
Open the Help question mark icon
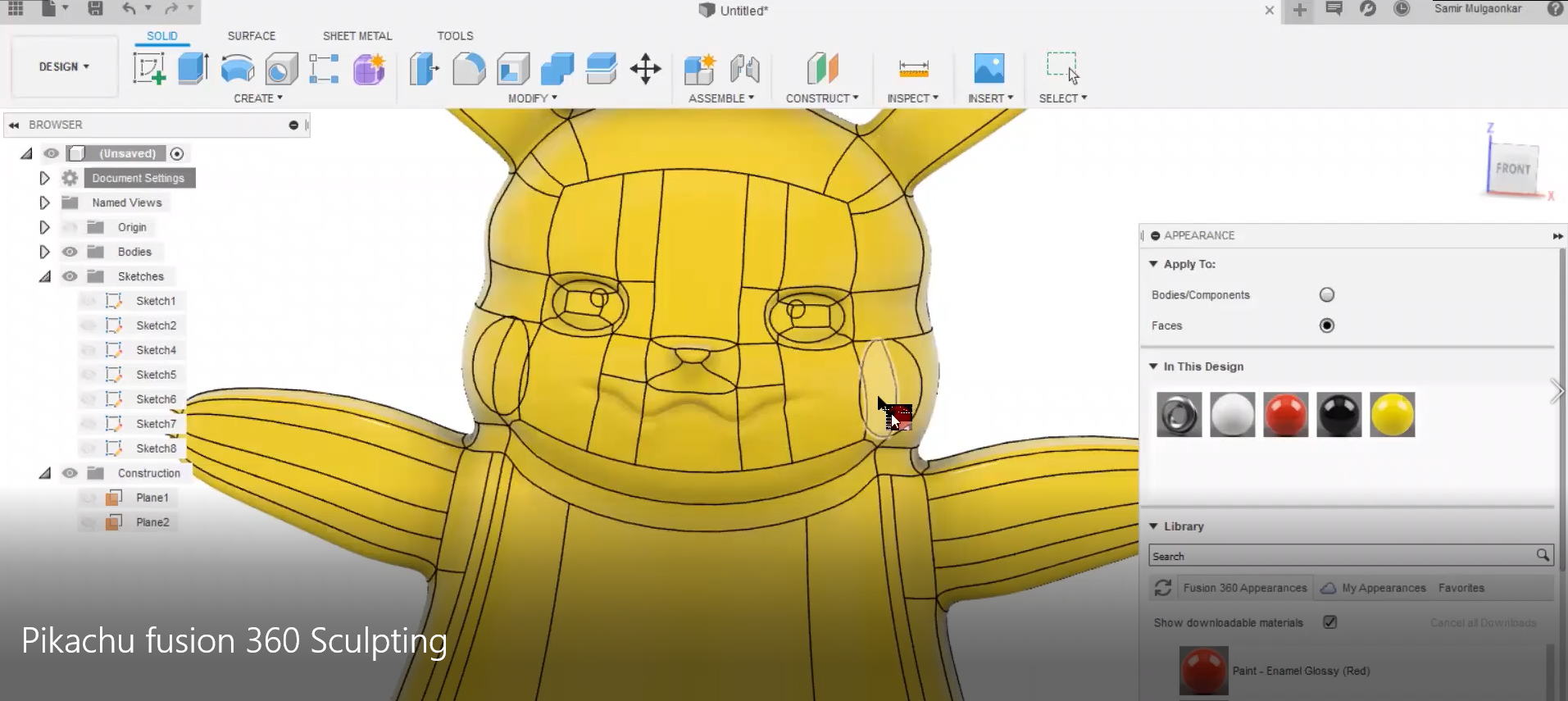pyautogui.click(x=1555, y=9)
